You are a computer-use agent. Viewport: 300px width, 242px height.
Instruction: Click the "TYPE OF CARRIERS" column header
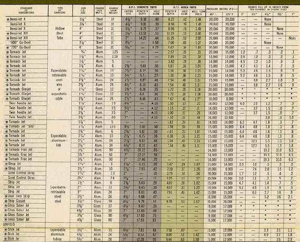tap(60, 10)
